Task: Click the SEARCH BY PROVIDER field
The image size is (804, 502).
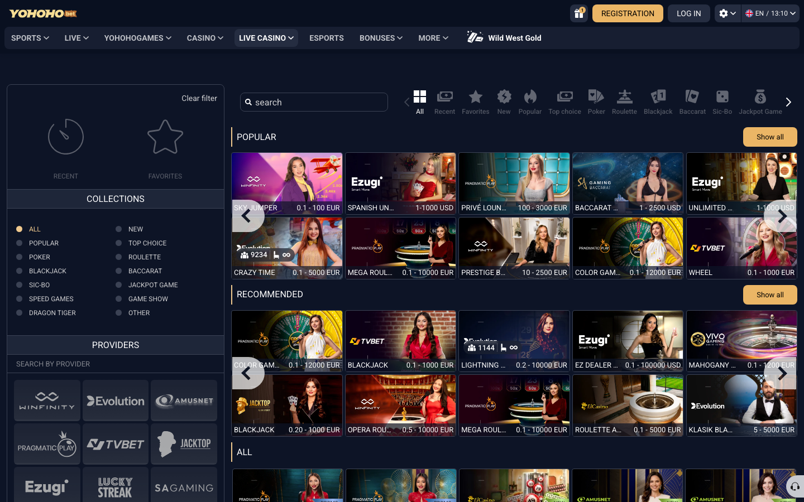Action: pyautogui.click(x=116, y=364)
